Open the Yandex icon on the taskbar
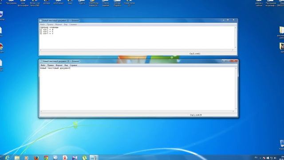The image size is (284, 160). click(65, 158)
